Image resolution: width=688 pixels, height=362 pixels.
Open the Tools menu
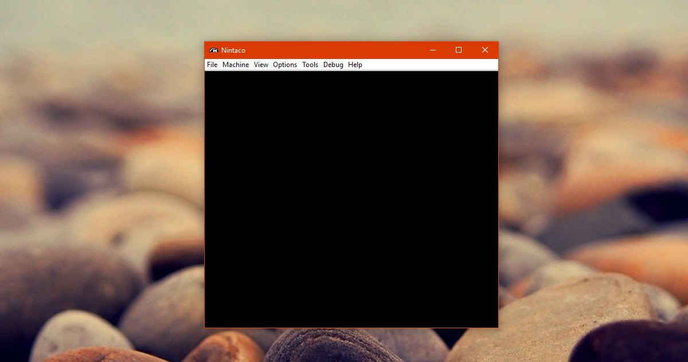[310, 65]
